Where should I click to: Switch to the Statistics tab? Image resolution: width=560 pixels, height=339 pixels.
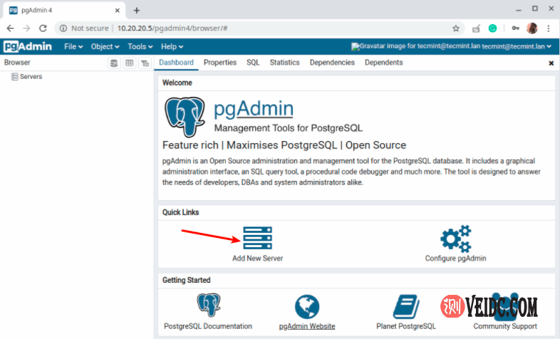284,63
